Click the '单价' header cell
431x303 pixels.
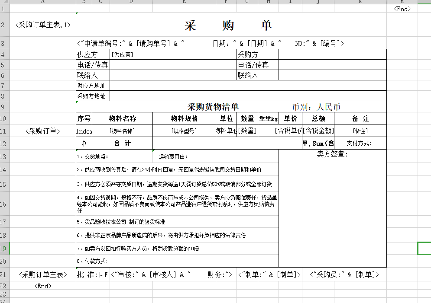tap(291, 118)
